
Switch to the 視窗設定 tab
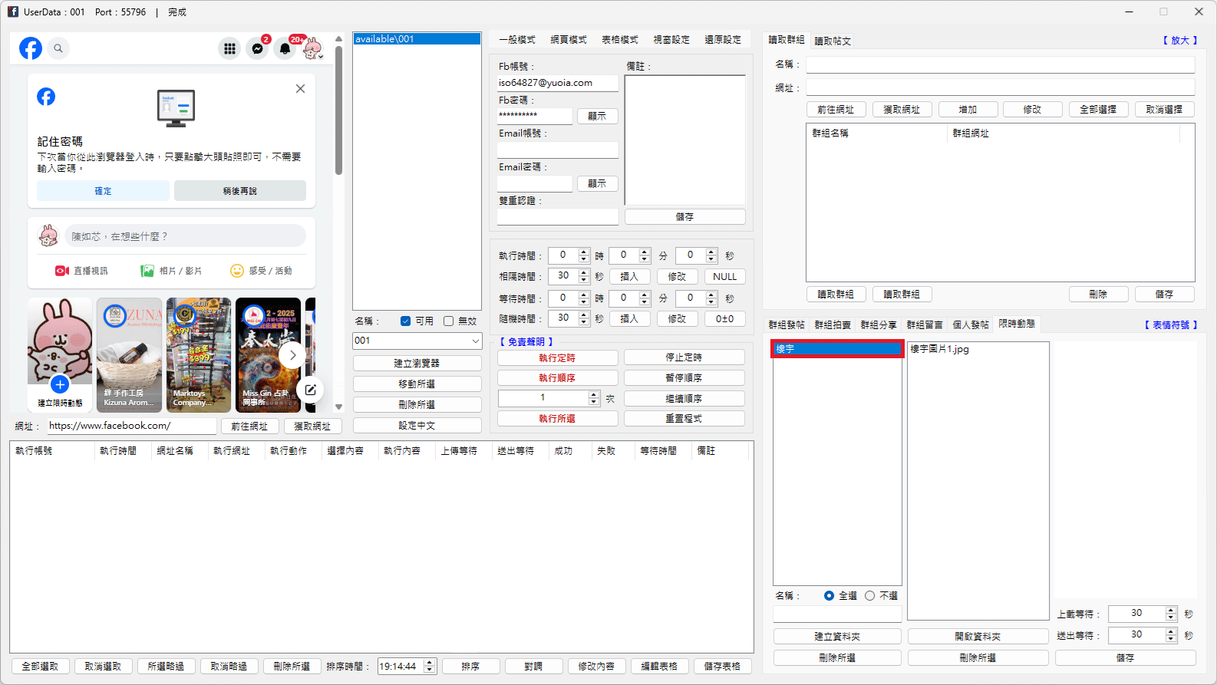(671, 40)
